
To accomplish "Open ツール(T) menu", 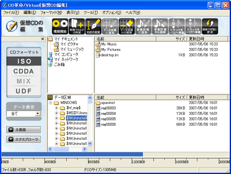I will point(91,12).
